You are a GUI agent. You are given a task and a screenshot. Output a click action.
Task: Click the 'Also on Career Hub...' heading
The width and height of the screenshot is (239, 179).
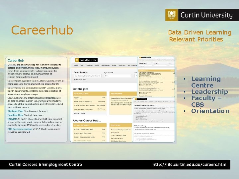point(87,121)
